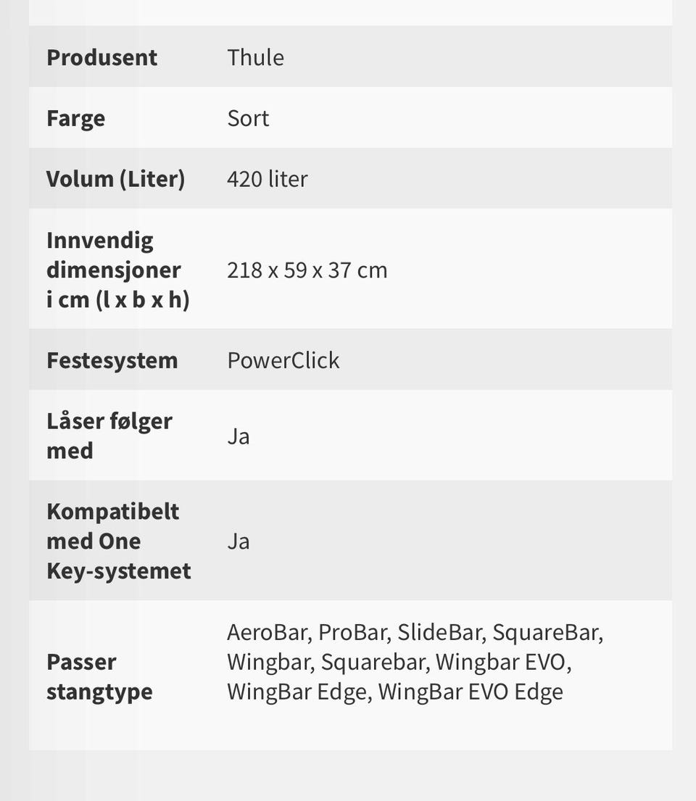The height and width of the screenshot is (801, 696).
Task: Click the AeroBar text in bar types
Action: pyautogui.click(x=268, y=632)
